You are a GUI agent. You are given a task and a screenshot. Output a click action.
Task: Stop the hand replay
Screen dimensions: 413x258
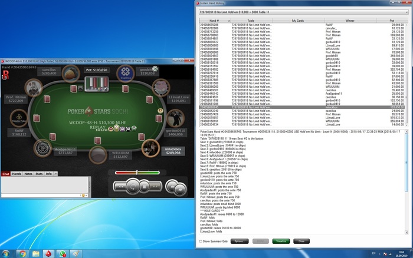(144, 187)
